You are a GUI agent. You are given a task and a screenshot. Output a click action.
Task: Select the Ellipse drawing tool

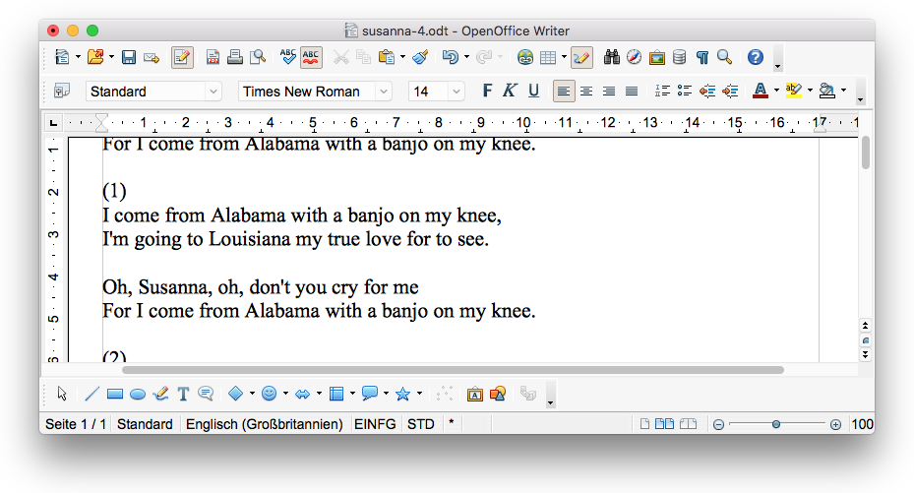click(138, 395)
